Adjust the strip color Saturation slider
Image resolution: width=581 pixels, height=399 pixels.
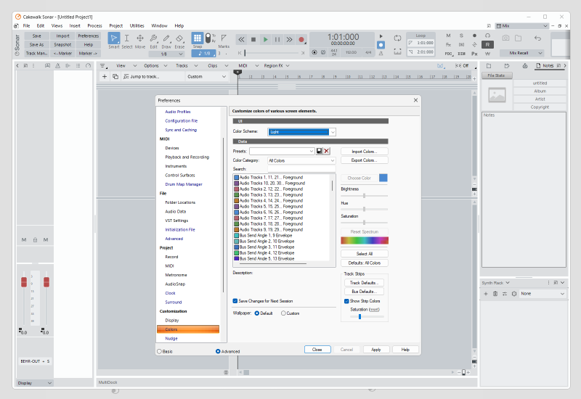click(360, 316)
